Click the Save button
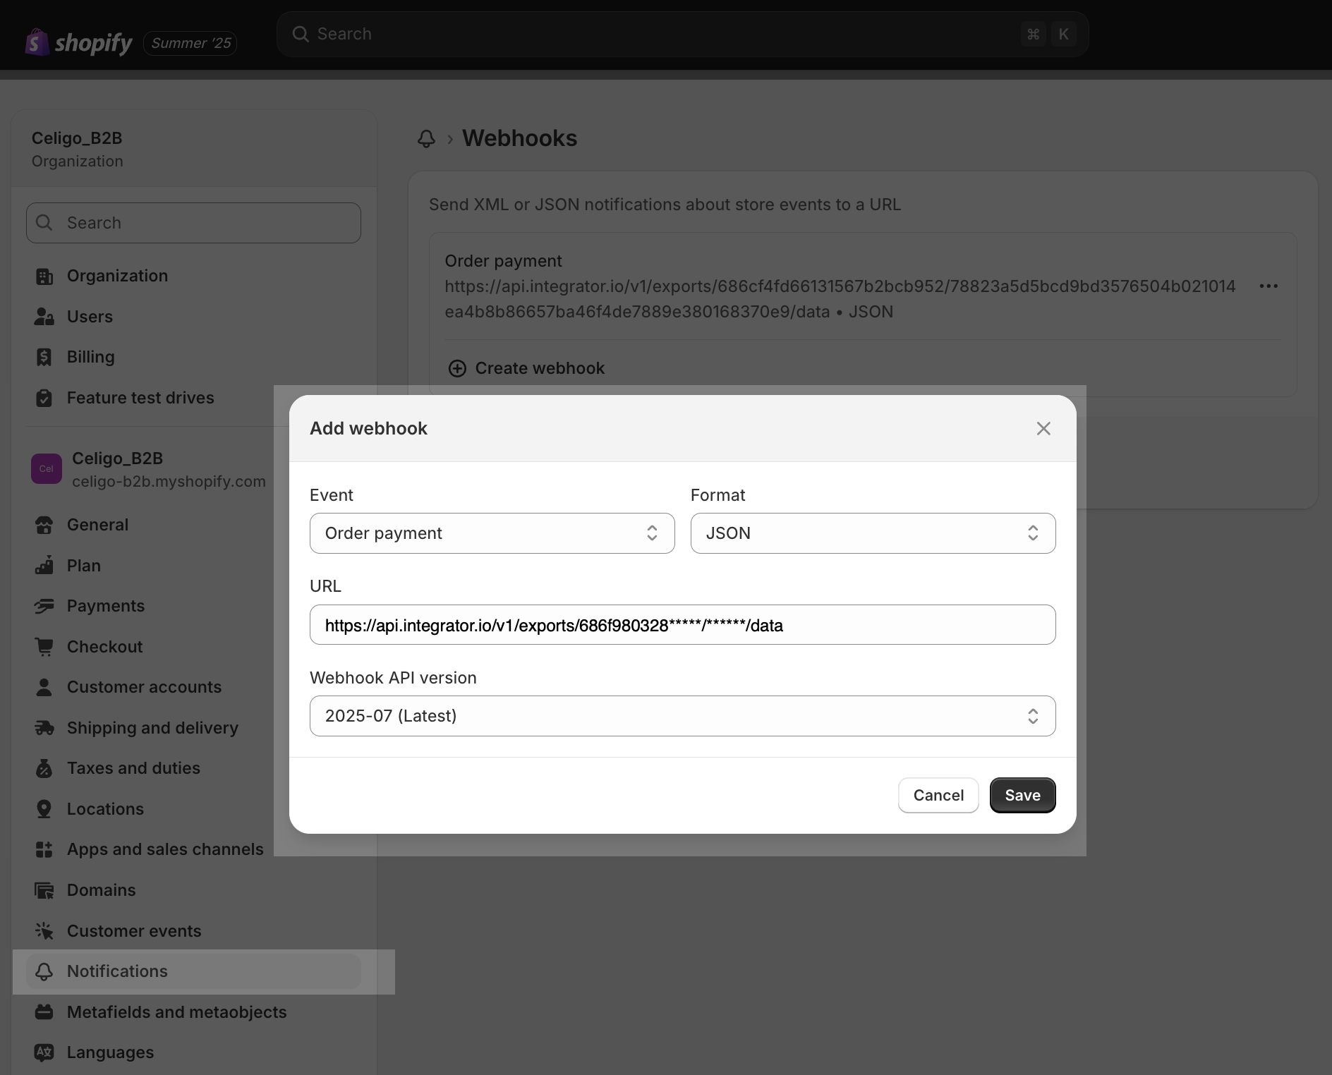The height and width of the screenshot is (1075, 1332). [1022, 796]
